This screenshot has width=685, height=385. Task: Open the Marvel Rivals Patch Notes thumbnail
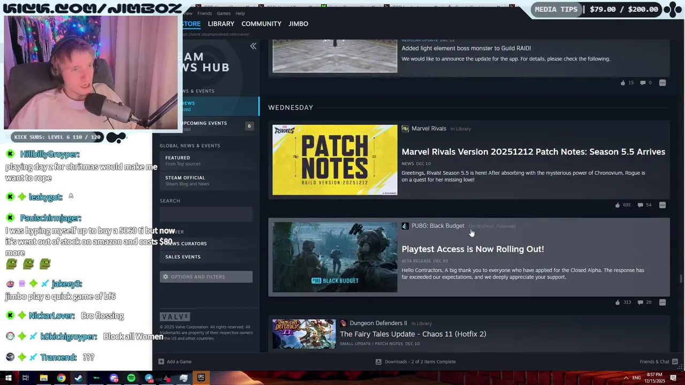click(x=335, y=160)
